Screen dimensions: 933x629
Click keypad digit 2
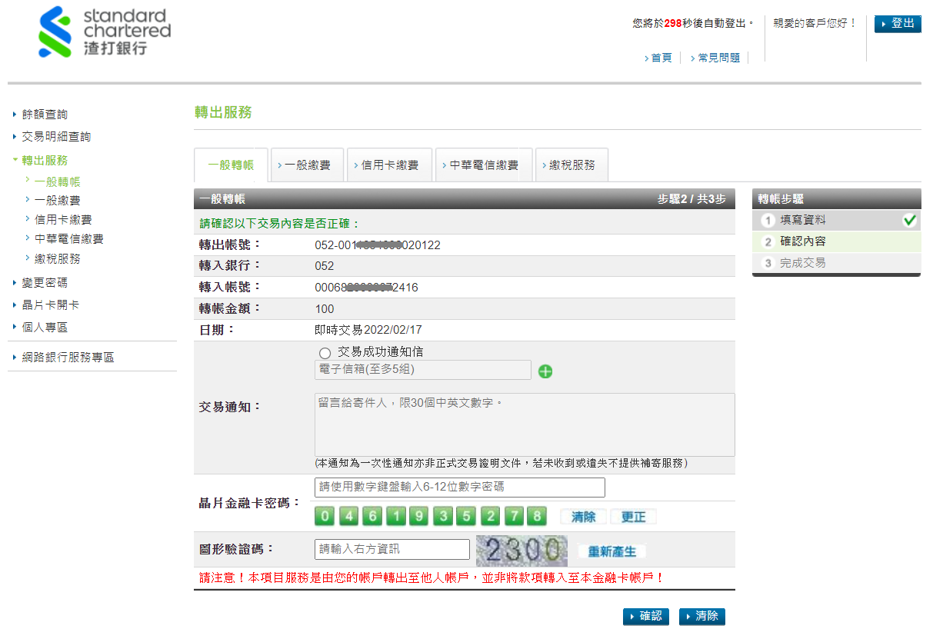(491, 516)
